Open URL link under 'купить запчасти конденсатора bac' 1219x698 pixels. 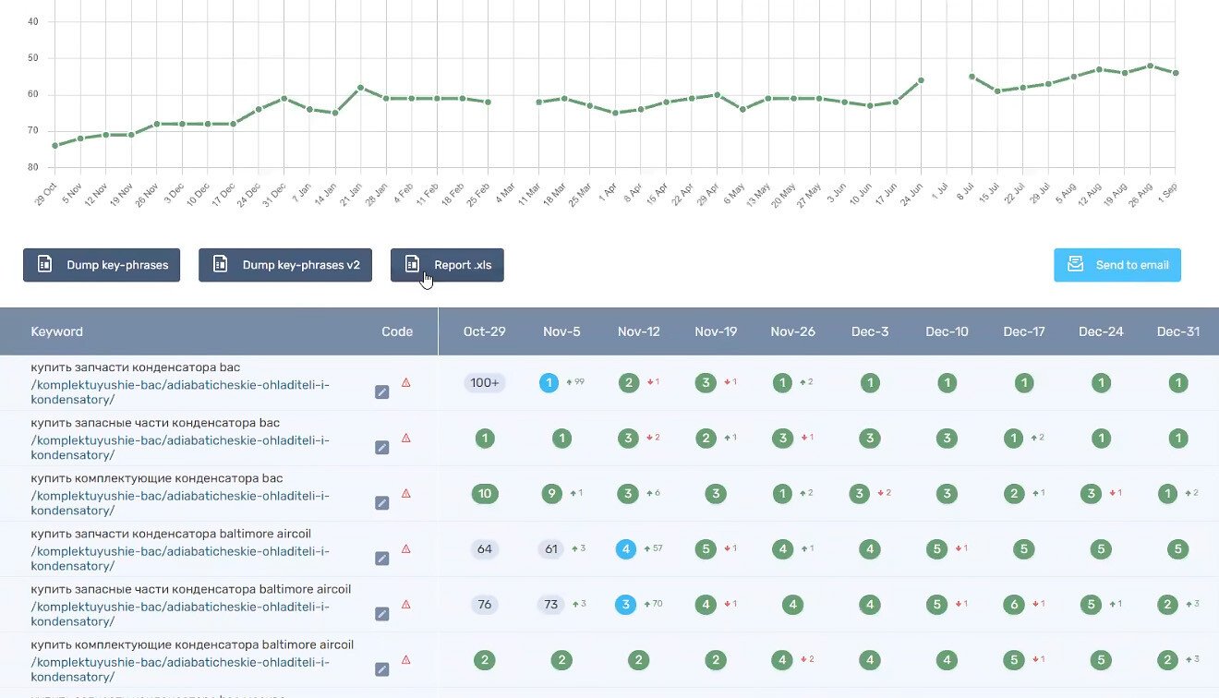(x=180, y=391)
